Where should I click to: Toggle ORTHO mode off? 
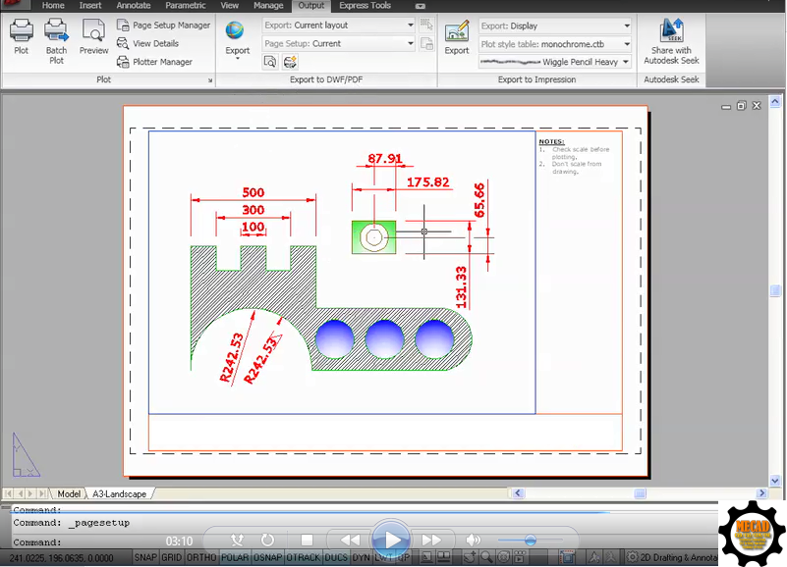pos(201,556)
